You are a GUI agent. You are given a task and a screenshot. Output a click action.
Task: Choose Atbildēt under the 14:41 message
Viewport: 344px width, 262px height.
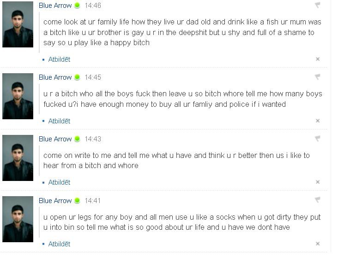click(59, 244)
